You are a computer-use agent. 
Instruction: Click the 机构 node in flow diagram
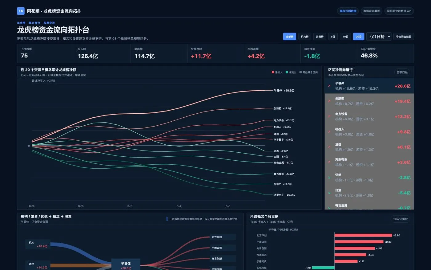pyautogui.click(x=38, y=245)
